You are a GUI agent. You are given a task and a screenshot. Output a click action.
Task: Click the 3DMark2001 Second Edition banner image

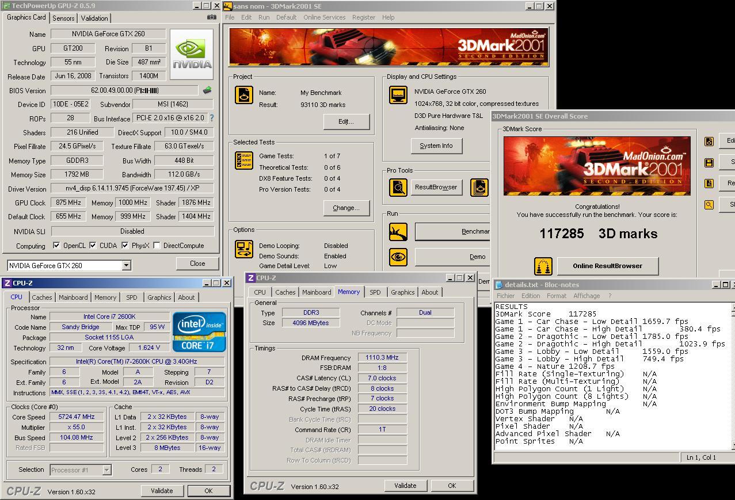(389, 47)
